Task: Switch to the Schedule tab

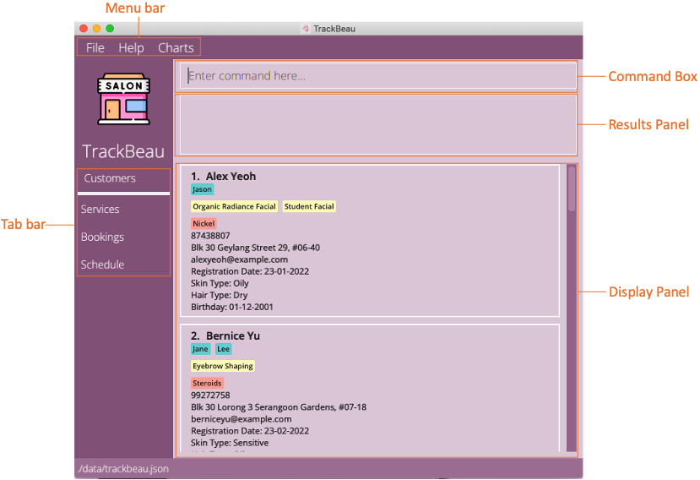Action: point(102,265)
